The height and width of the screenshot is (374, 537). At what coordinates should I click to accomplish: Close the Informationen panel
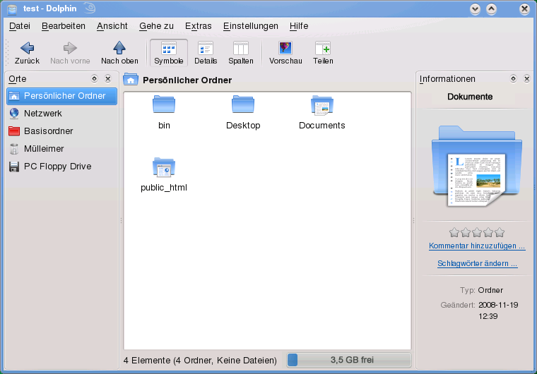point(526,79)
